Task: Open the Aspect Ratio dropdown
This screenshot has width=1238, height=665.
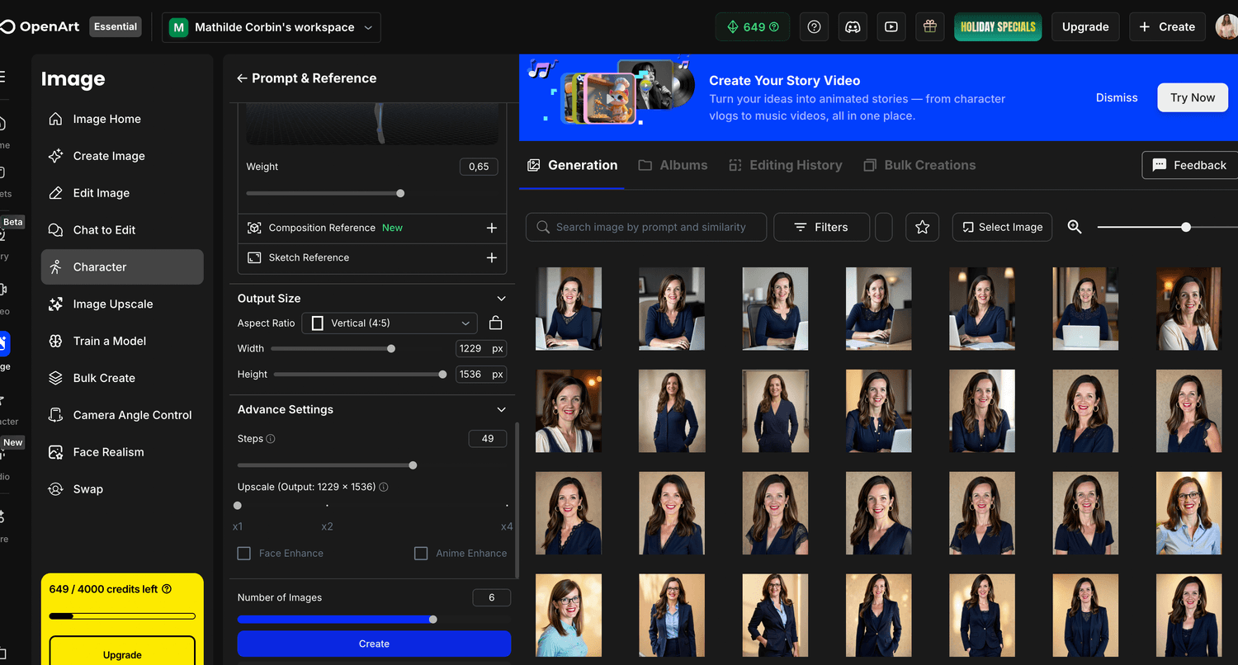Action: (x=389, y=323)
